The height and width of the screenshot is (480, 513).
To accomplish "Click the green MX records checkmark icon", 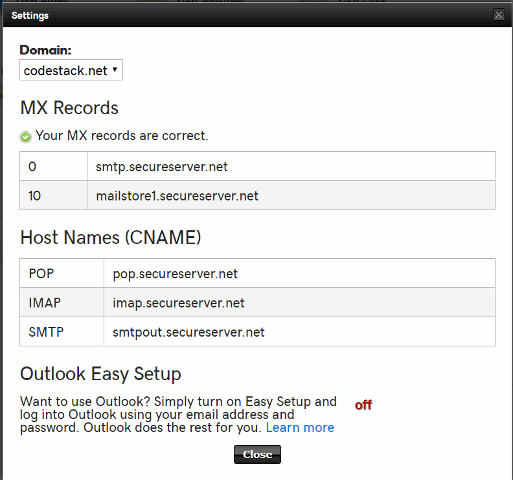I will pos(25,137).
